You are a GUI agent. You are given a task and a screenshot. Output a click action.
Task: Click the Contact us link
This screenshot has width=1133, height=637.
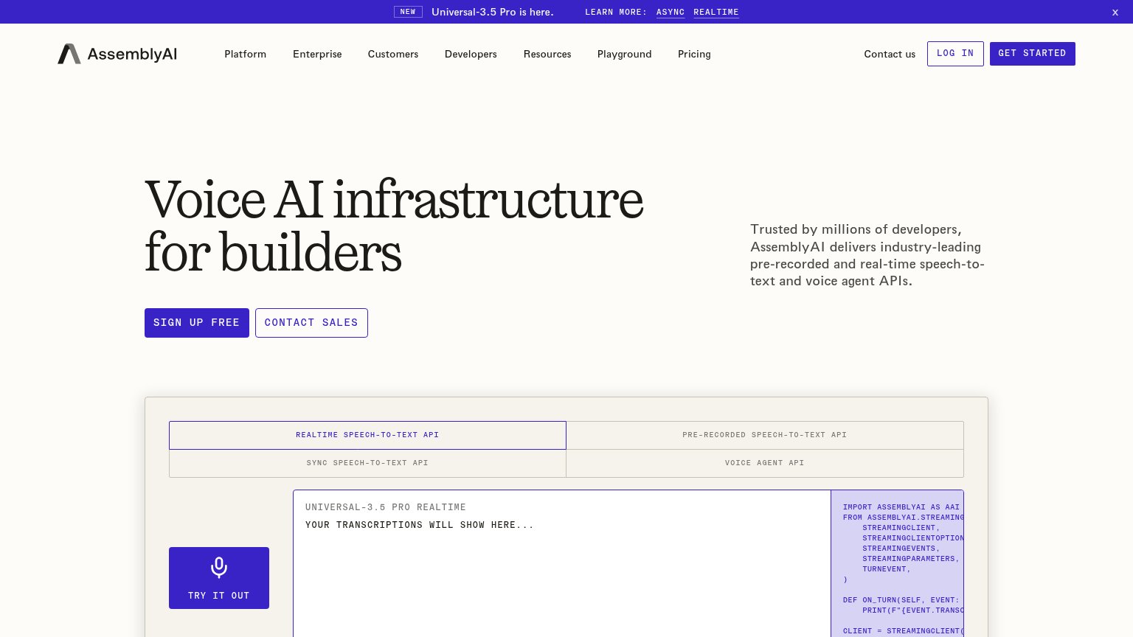coord(890,54)
